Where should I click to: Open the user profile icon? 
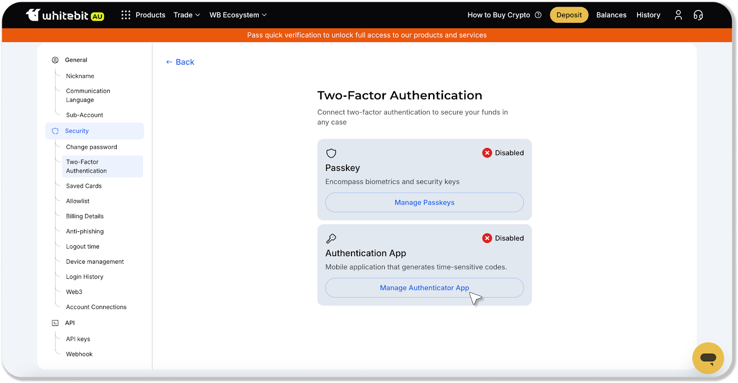(x=678, y=15)
